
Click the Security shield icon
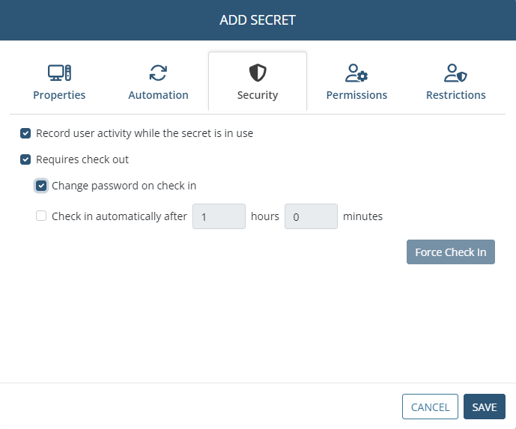coord(258,73)
